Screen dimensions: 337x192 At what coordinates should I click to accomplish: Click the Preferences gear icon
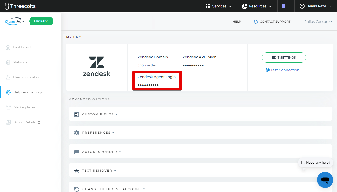point(77,133)
